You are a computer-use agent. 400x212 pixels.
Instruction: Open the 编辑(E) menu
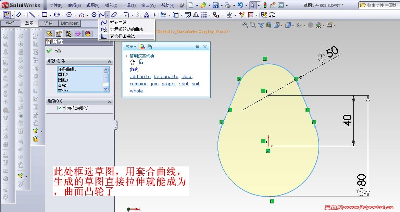coord(75,5)
